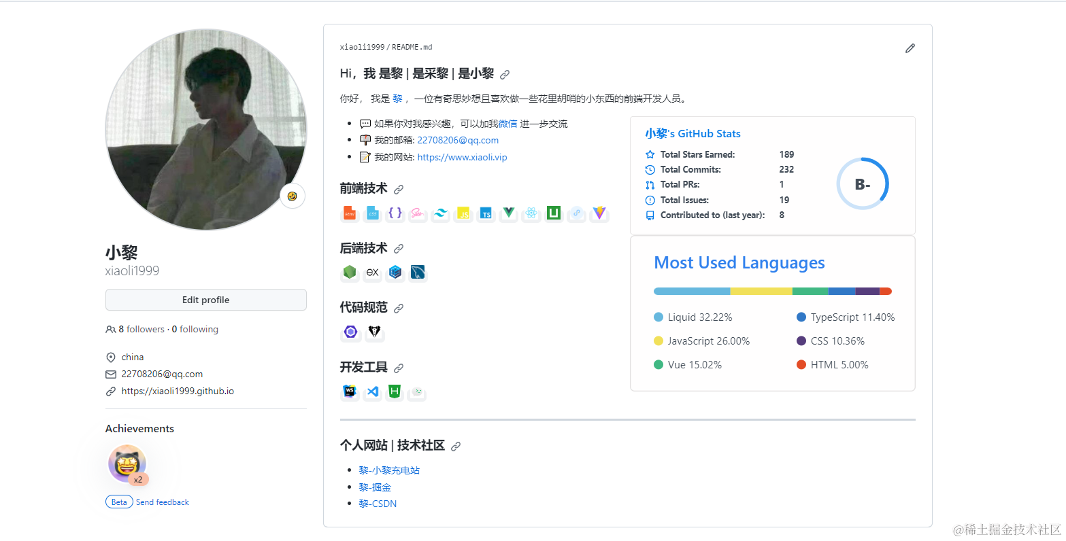
Task: Click the green HBuilder H badge icon
Action: click(x=394, y=391)
